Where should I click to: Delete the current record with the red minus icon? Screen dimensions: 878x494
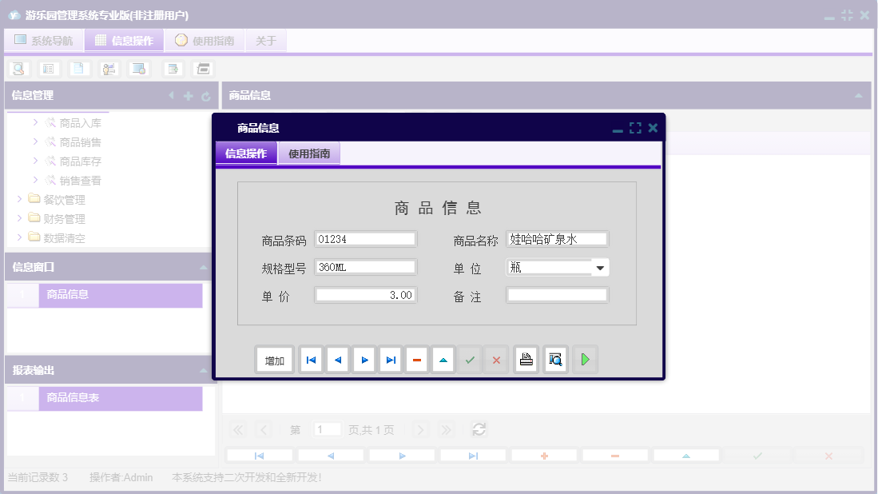pyautogui.click(x=416, y=359)
